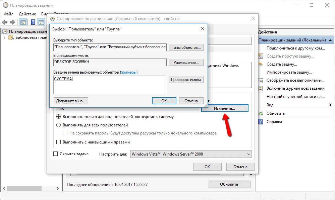
Task: Click the 'Проверить имена' button
Action: pos(186,80)
